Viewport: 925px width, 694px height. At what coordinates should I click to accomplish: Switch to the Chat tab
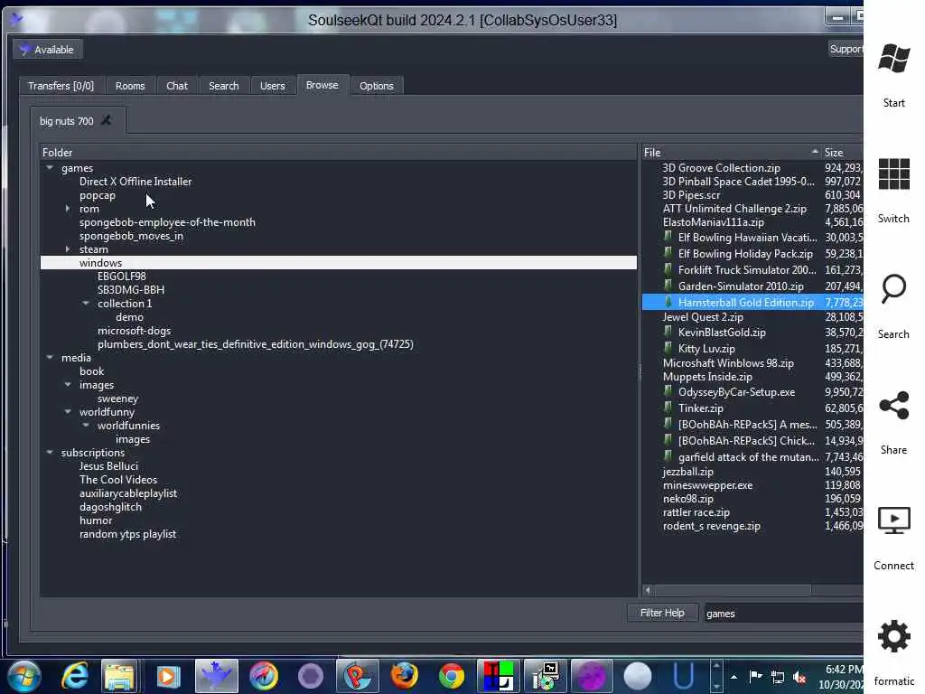(x=177, y=86)
